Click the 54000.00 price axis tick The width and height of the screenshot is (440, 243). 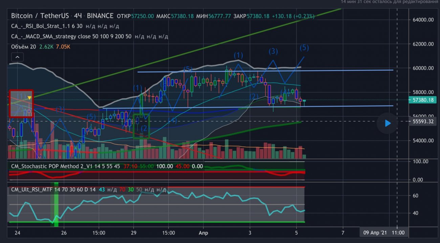click(423, 140)
